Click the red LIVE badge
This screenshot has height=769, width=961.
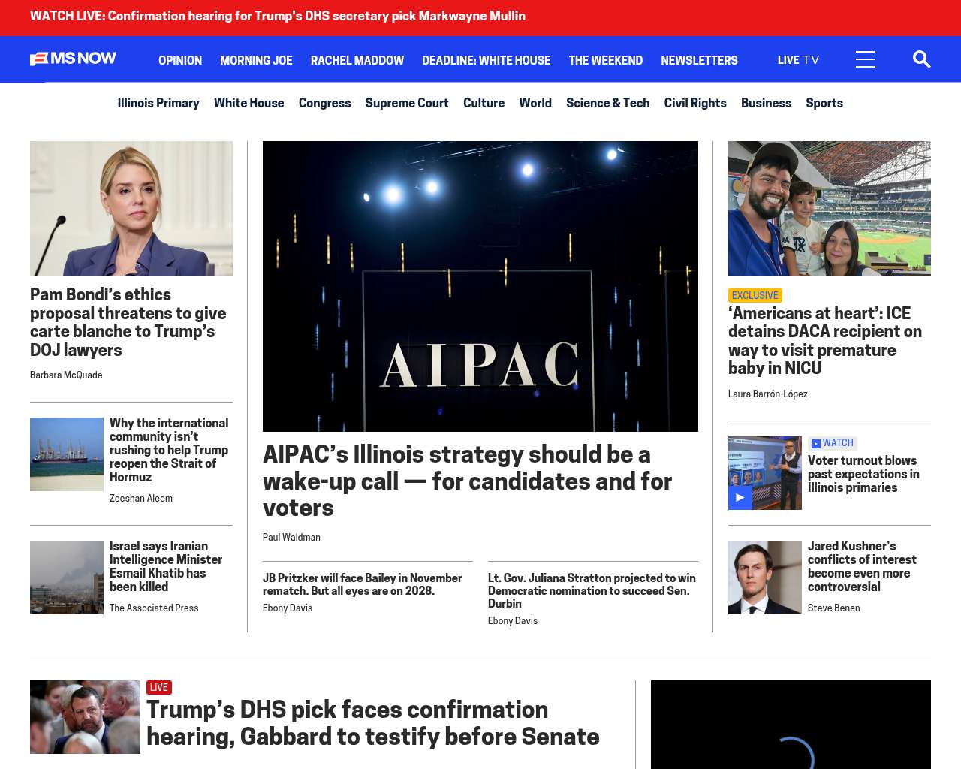(x=158, y=687)
